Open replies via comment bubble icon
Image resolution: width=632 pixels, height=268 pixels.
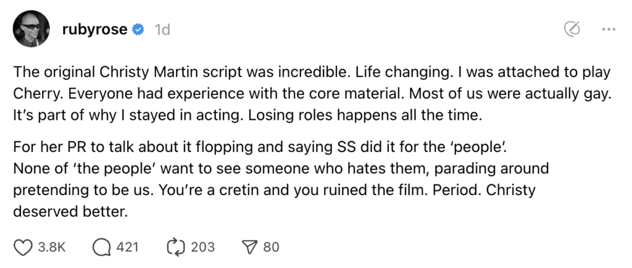coord(100,247)
